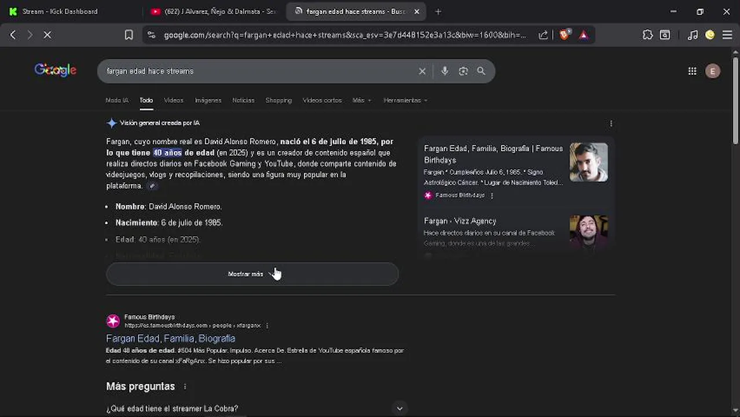Click into the Google search field
This screenshot has width=740, height=417.
point(255,71)
